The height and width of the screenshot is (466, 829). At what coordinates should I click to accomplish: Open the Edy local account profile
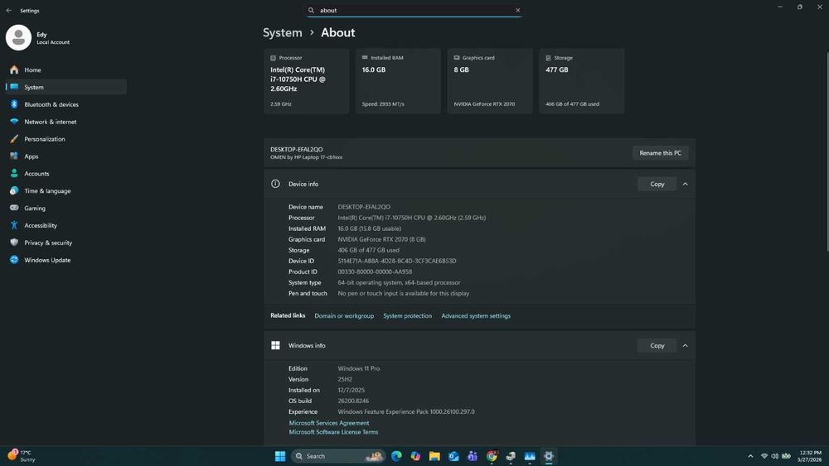(38, 37)
